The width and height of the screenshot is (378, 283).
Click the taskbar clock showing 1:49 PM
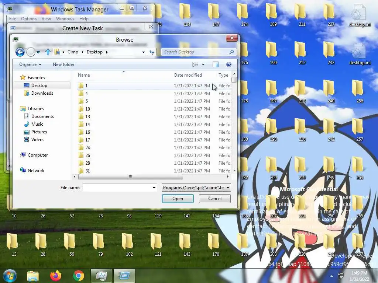pyautogui.click(x=359, y=276)
